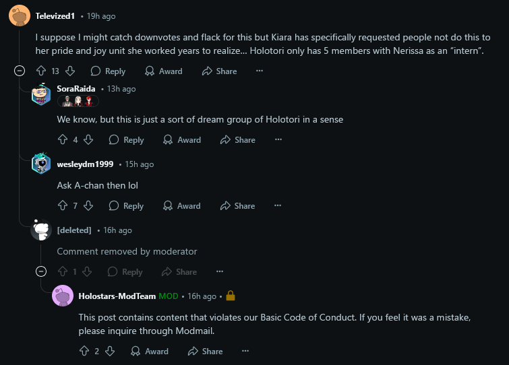The width and height of the screenshot is (509, 365).
Task: Reply to Televized1's comment
Action: 108,71
